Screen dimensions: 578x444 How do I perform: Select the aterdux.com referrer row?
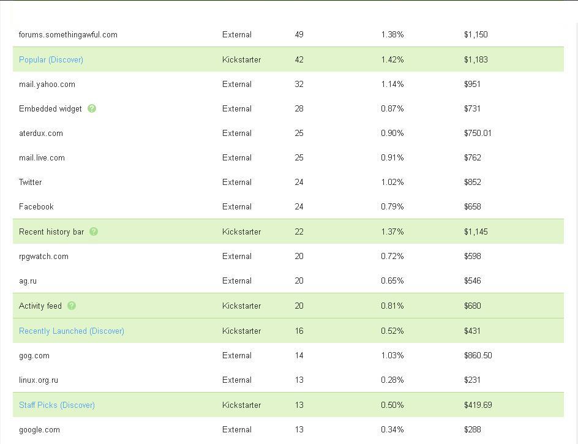pos(40,133)
